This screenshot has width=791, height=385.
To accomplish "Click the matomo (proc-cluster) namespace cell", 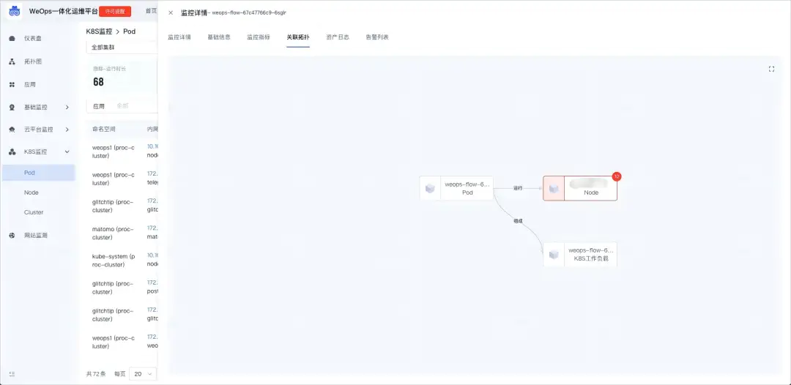I will coord(114,233).
